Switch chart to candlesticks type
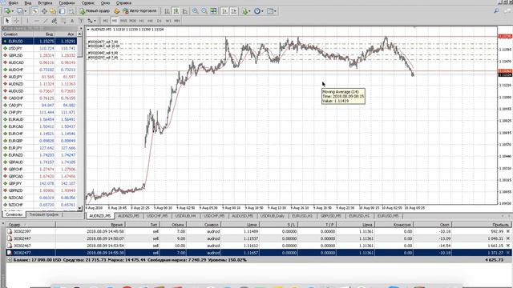 (176, 11)
